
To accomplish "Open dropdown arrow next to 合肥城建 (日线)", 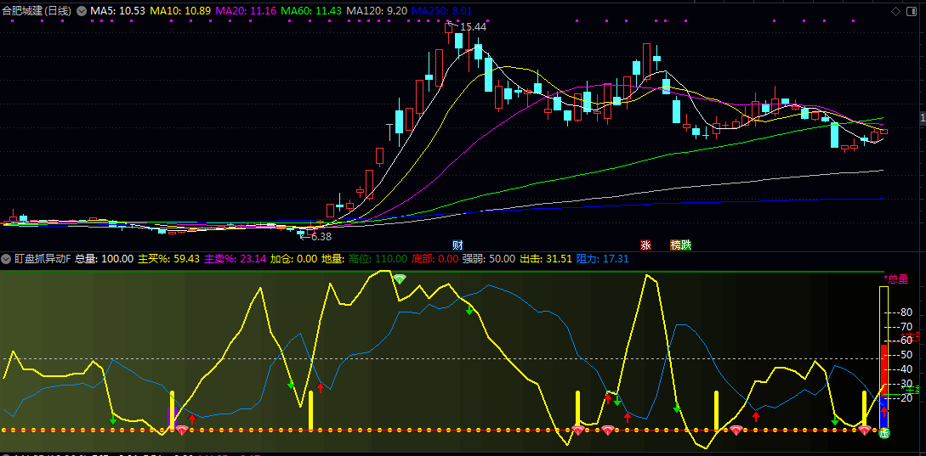I will (82, 11).
